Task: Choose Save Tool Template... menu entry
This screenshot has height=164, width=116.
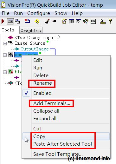Action: point(58,154)
